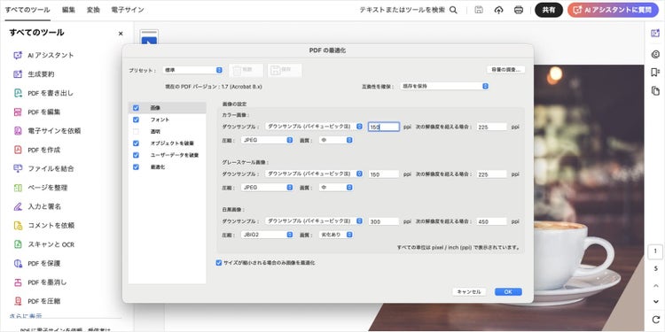
Task: Uncheck サイズが縮小される場合のみ画像を最適化
Action: tap(219, 263)
